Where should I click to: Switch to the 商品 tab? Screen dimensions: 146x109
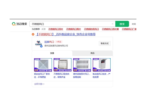coord(92,53)
